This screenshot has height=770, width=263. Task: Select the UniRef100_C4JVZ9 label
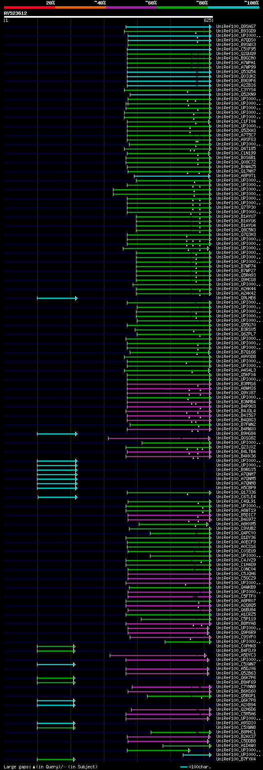[x=236, y=560]
